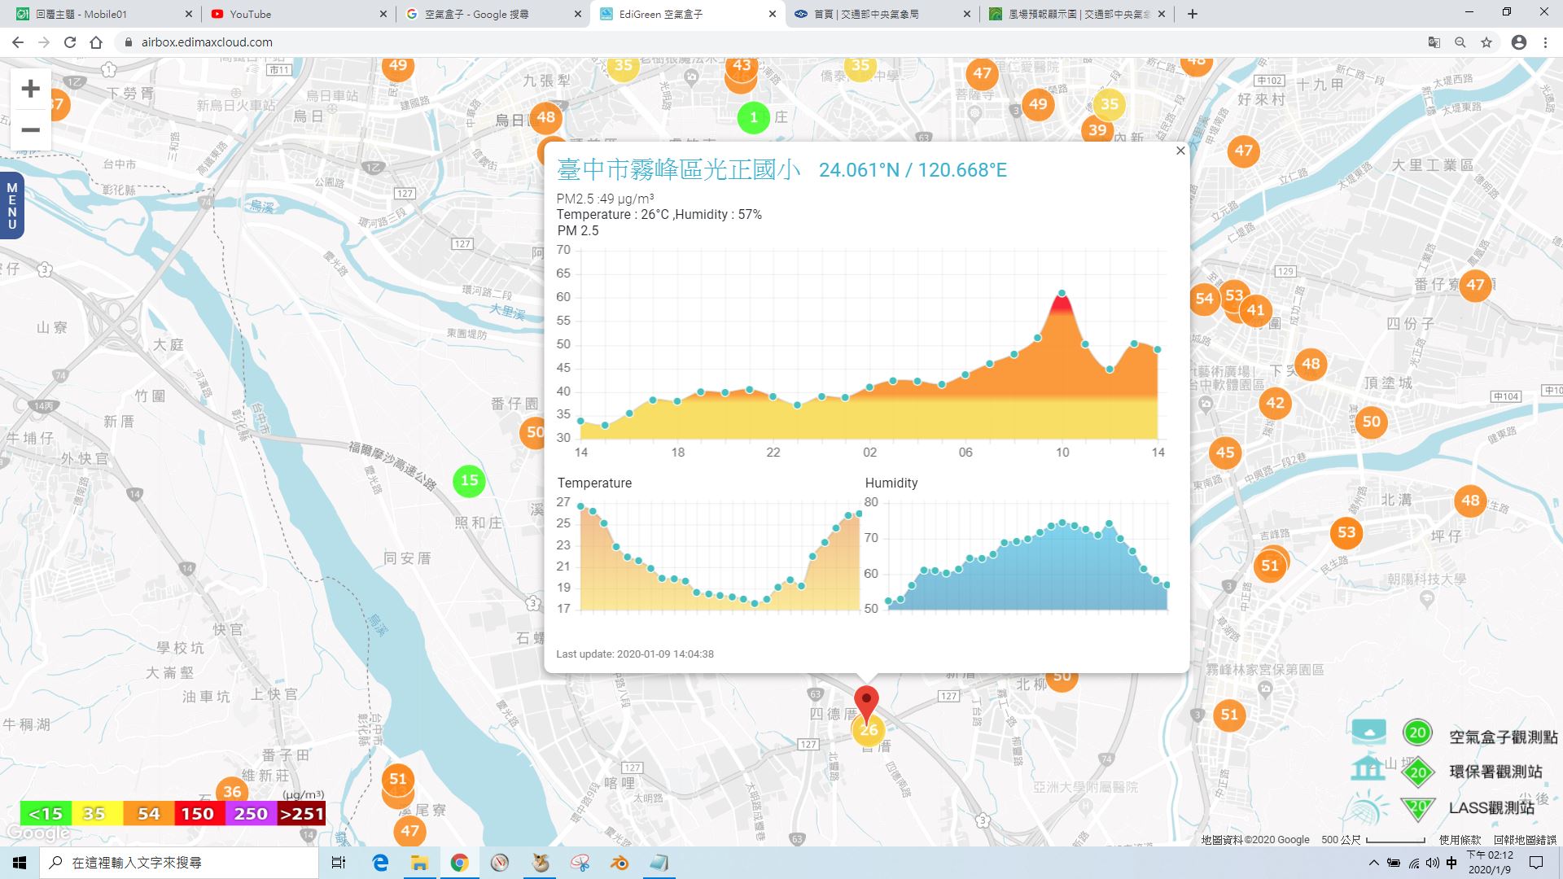Viewport: 1563px width, 879px height.
Task: Open the translate page icon in address bar
Action: click(1434, 42)
